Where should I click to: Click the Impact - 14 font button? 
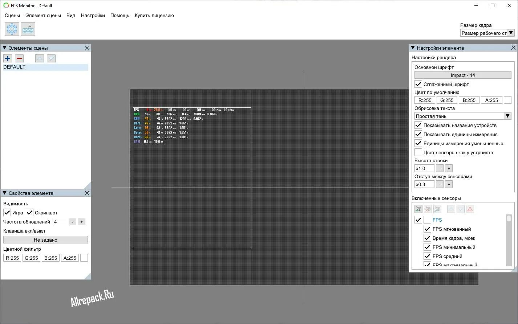(463, 75)
